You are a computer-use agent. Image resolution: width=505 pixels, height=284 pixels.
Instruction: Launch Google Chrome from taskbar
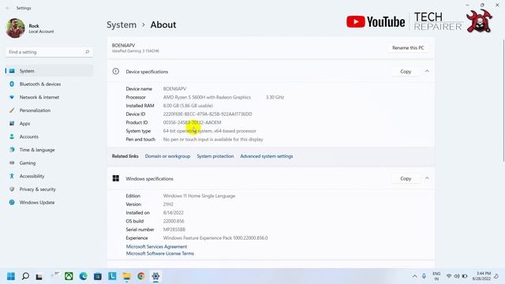click(141, 276)
